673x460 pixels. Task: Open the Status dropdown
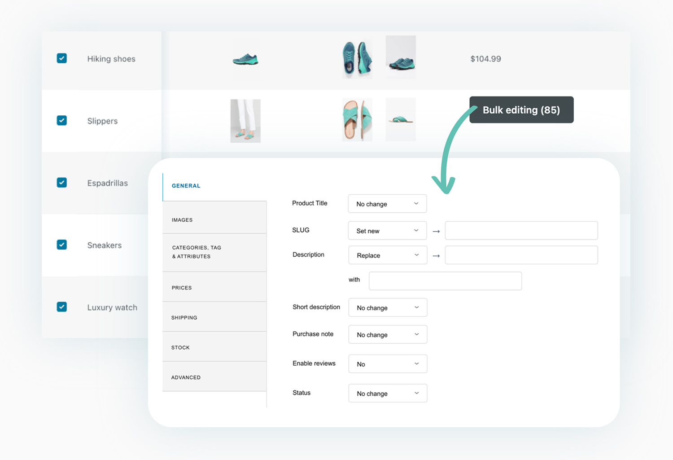[387, 393]
